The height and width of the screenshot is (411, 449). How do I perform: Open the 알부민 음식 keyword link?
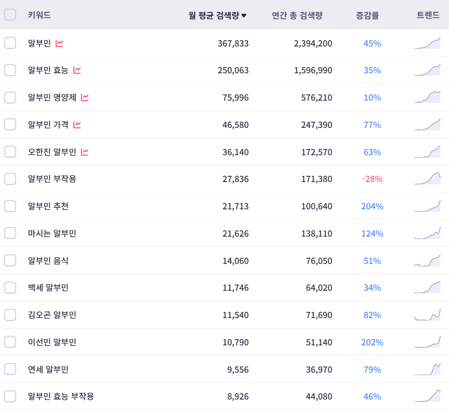48,261
